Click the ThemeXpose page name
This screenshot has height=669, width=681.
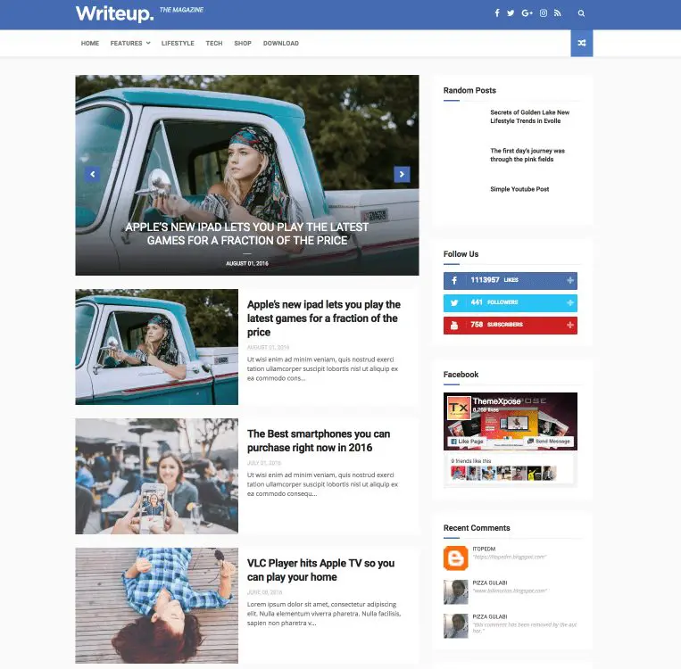(x=496, y=401)
